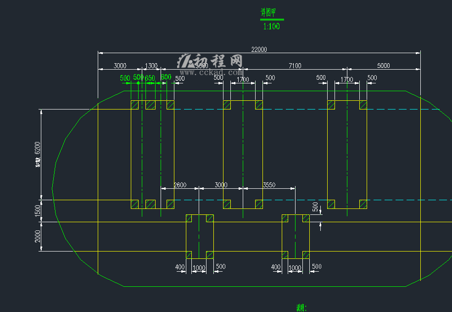Select the vertical 2000 dimension text
This screenshot has height=312, width=452.
38,236
